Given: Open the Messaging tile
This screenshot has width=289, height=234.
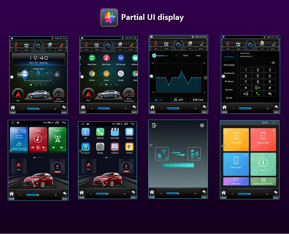Looking at the screenshot, I should pyautogui.click(x=236, y=181).
